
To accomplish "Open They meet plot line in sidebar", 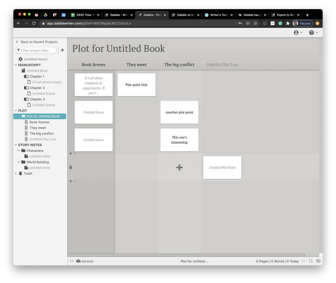I will pos(35,128).
